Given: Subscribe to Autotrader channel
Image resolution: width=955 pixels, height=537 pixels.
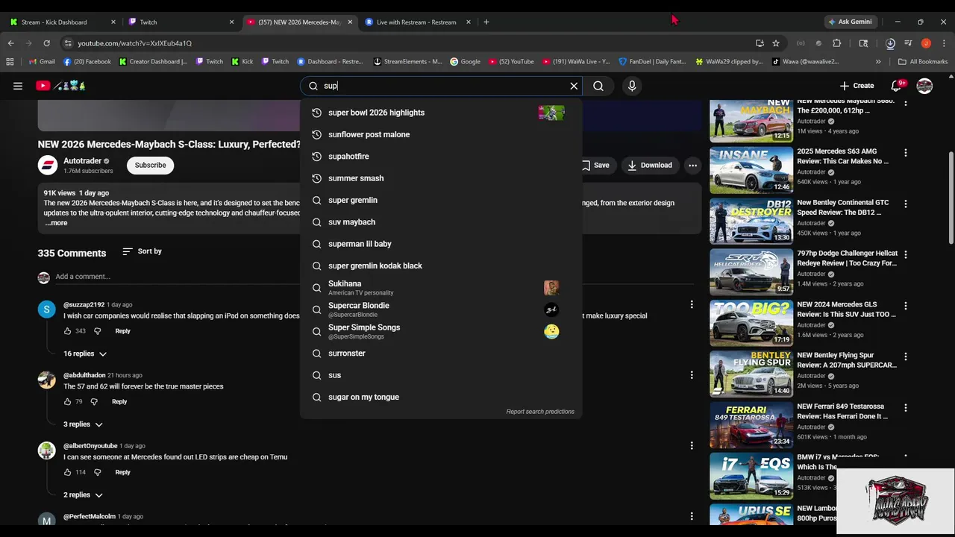Looking at the screenshot, I should 150,165.
